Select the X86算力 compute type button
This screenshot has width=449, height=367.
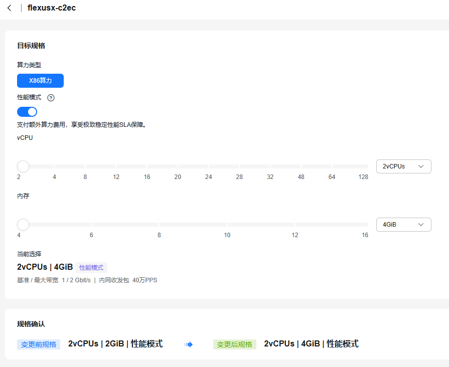coord(40,81)
